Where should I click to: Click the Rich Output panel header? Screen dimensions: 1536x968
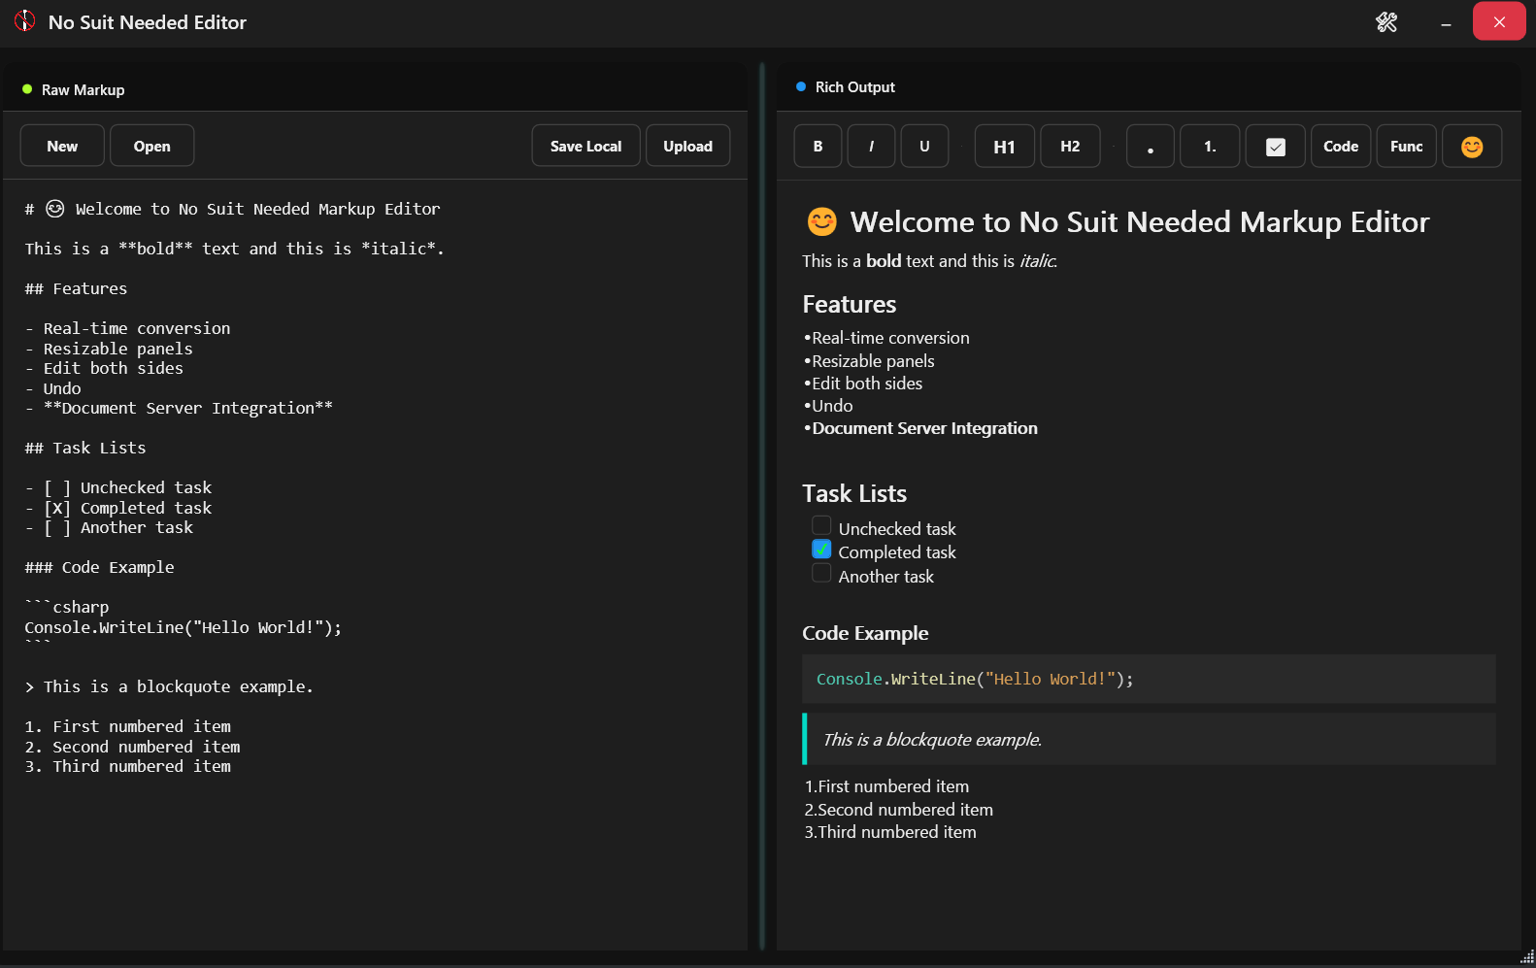tap(1149, 87)
